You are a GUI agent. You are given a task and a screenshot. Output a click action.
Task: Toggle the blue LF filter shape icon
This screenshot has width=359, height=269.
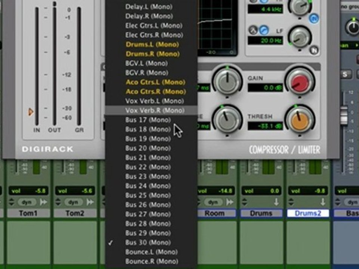click(x=264, y=30)
